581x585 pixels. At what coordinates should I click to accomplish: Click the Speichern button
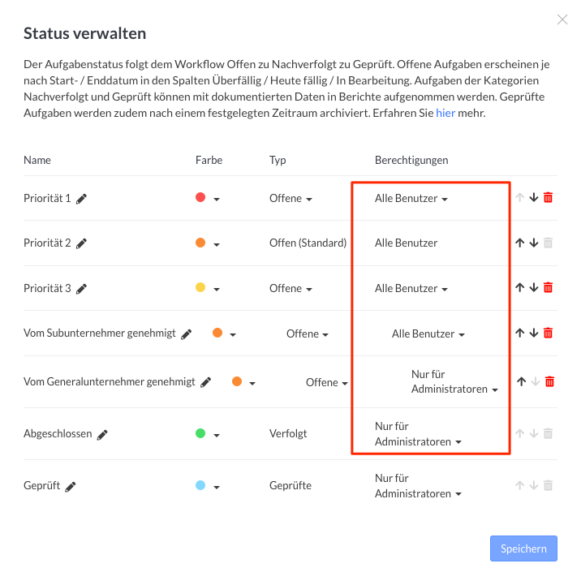tap(523, 548)
